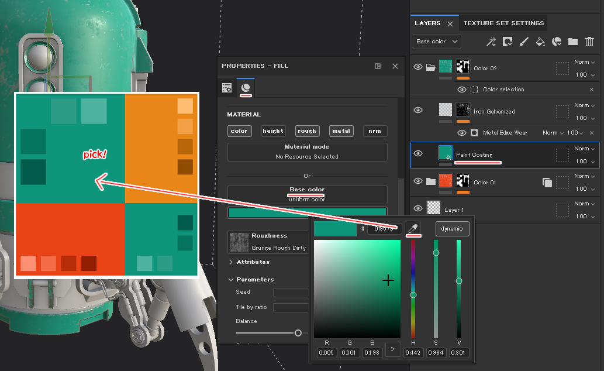Click the add fill layer bucket icon
604x371 pixels.
click(x=540, y=42)
